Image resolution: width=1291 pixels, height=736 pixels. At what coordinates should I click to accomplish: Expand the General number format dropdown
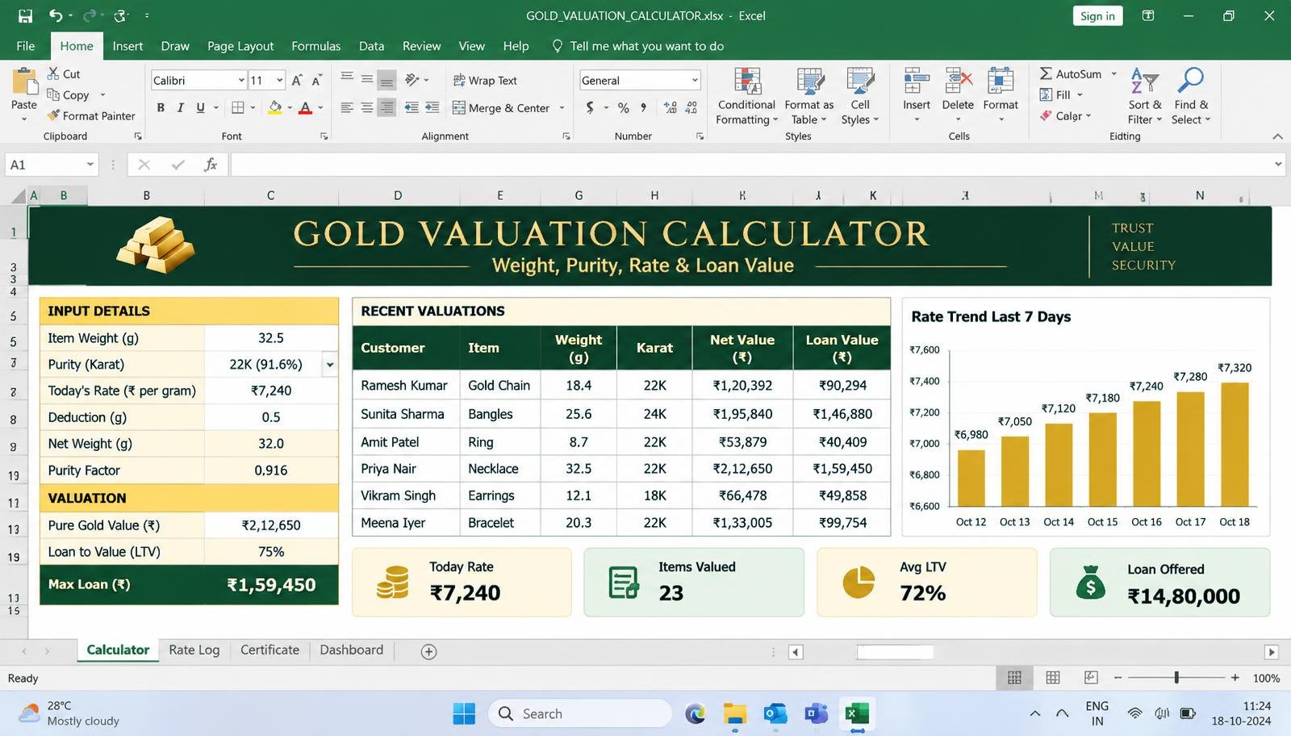coord(694,80)
